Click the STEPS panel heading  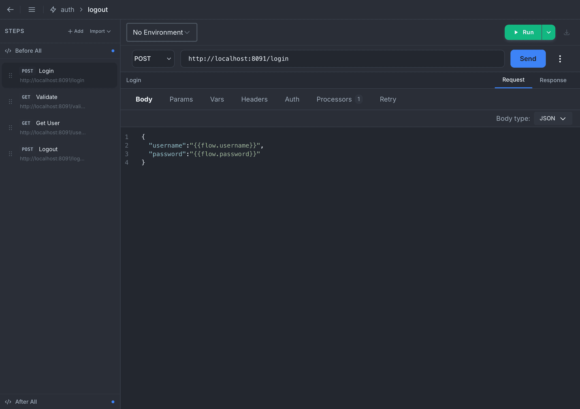coord(14,31)
